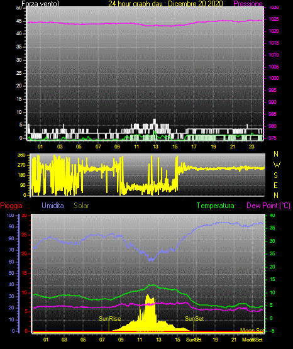Click the Solar legend label
Screen dimensions: 293x349
(82, 206)
